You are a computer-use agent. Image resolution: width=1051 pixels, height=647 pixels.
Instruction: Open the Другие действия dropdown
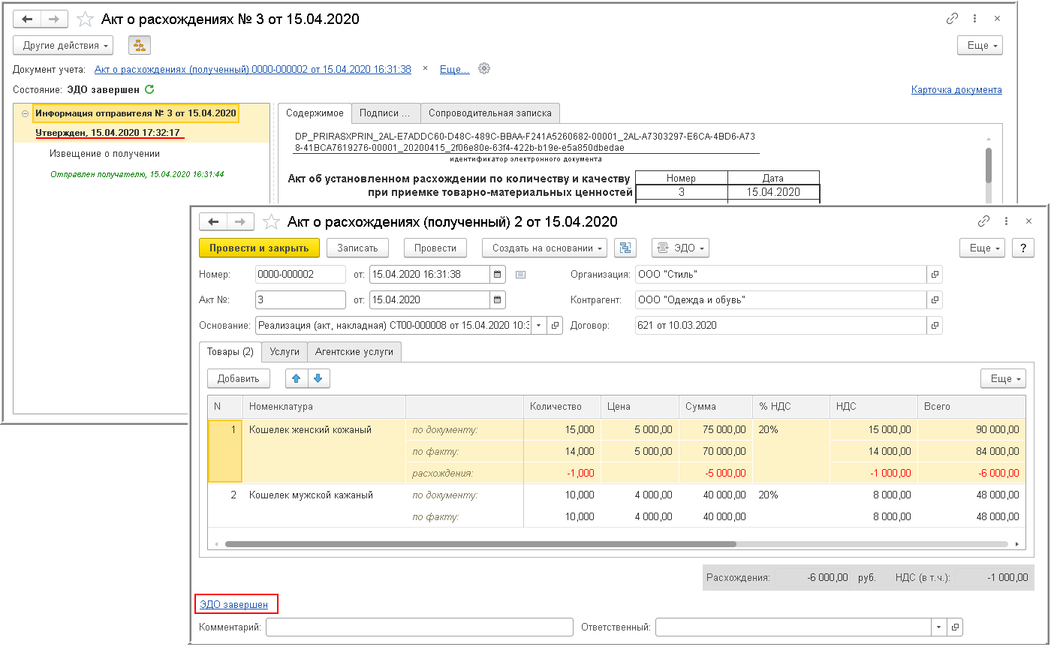coord(63,45)
